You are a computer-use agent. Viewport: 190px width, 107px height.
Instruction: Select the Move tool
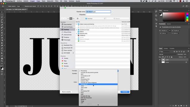(x=2, y=12)
